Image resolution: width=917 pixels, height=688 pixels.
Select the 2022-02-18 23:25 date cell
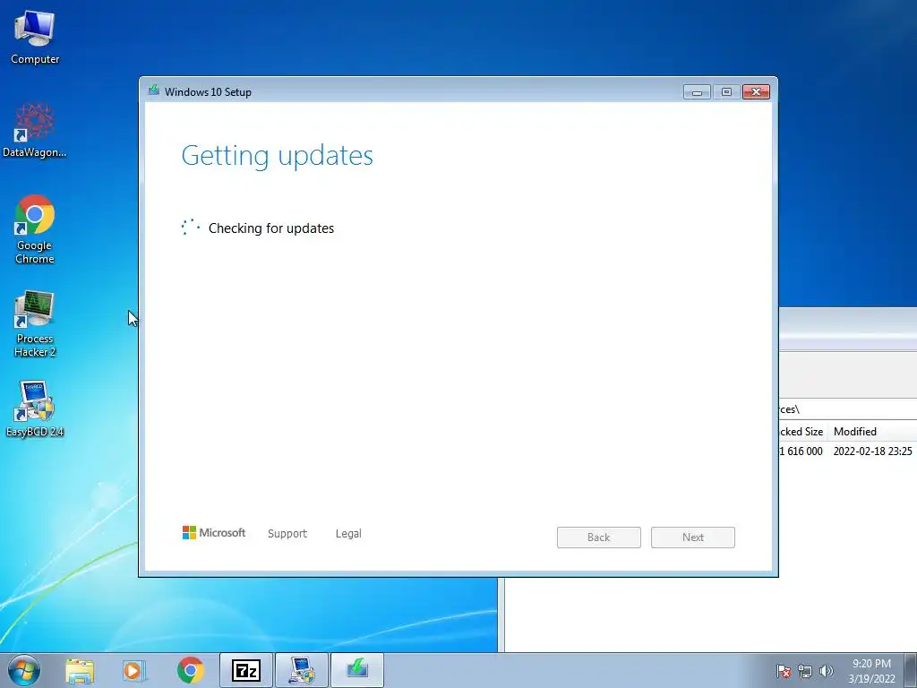click(x=872, y=451)
